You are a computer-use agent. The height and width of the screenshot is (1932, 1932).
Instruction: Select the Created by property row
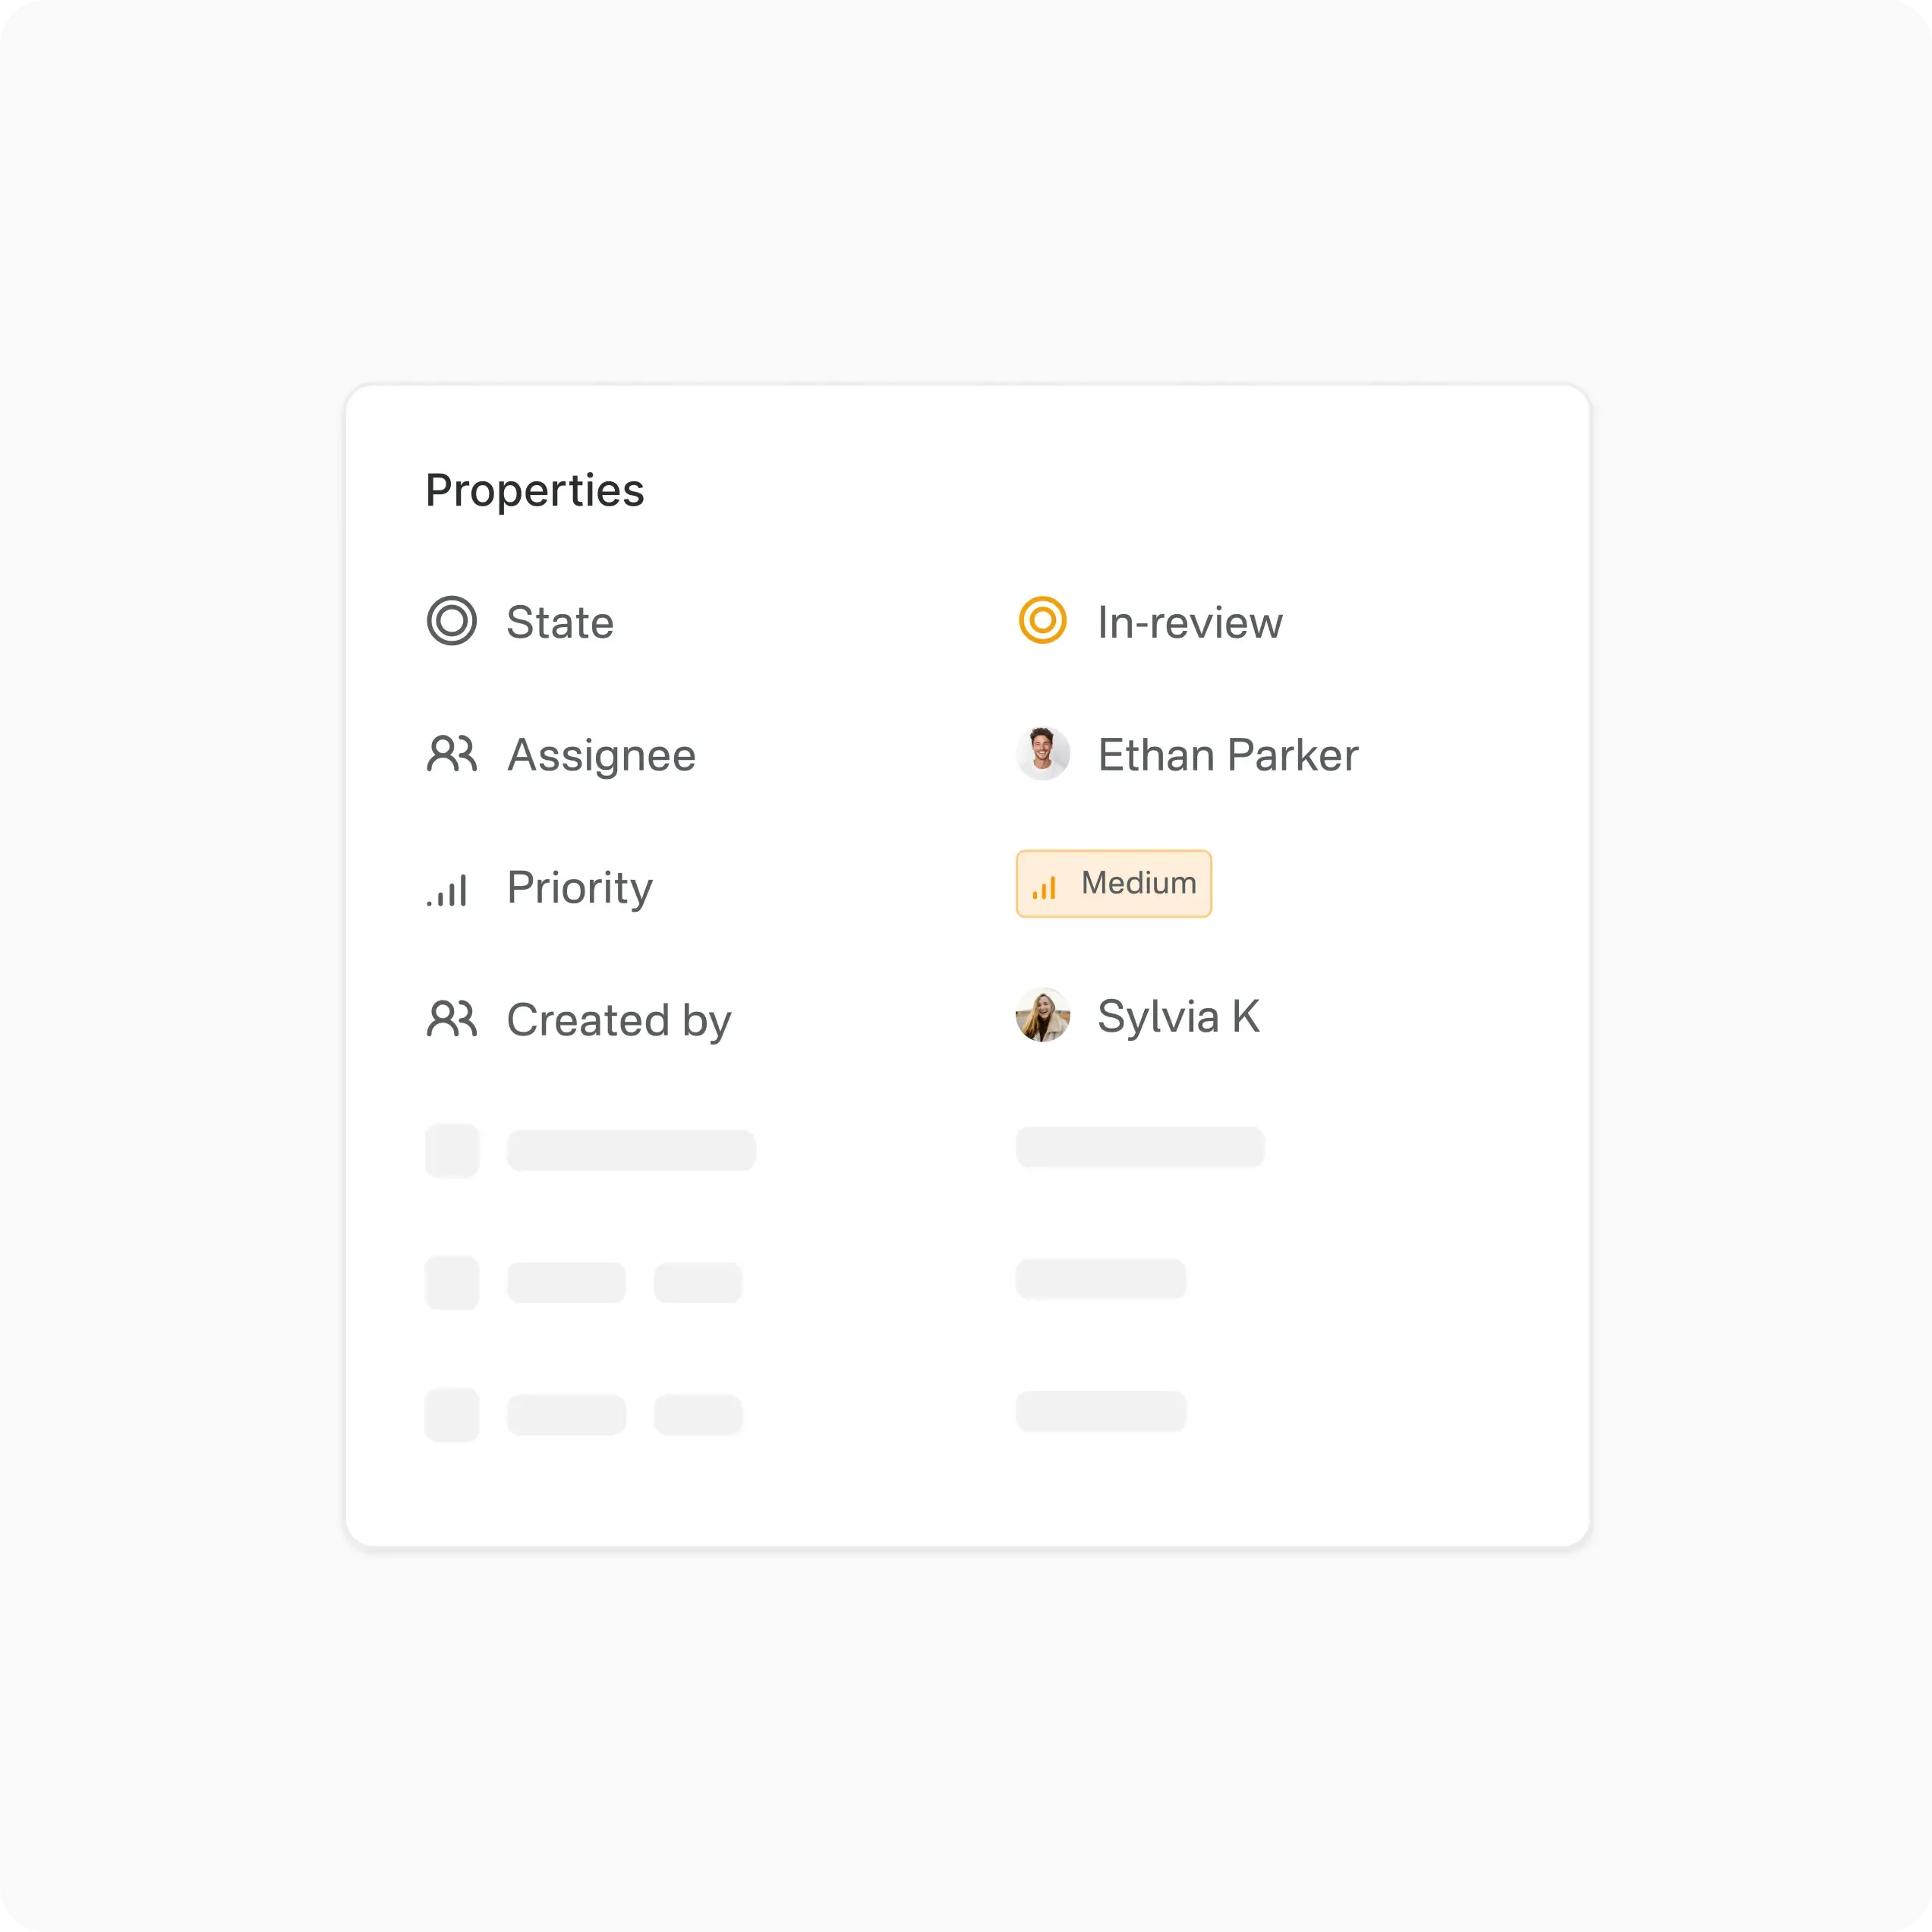(619, 1019)
